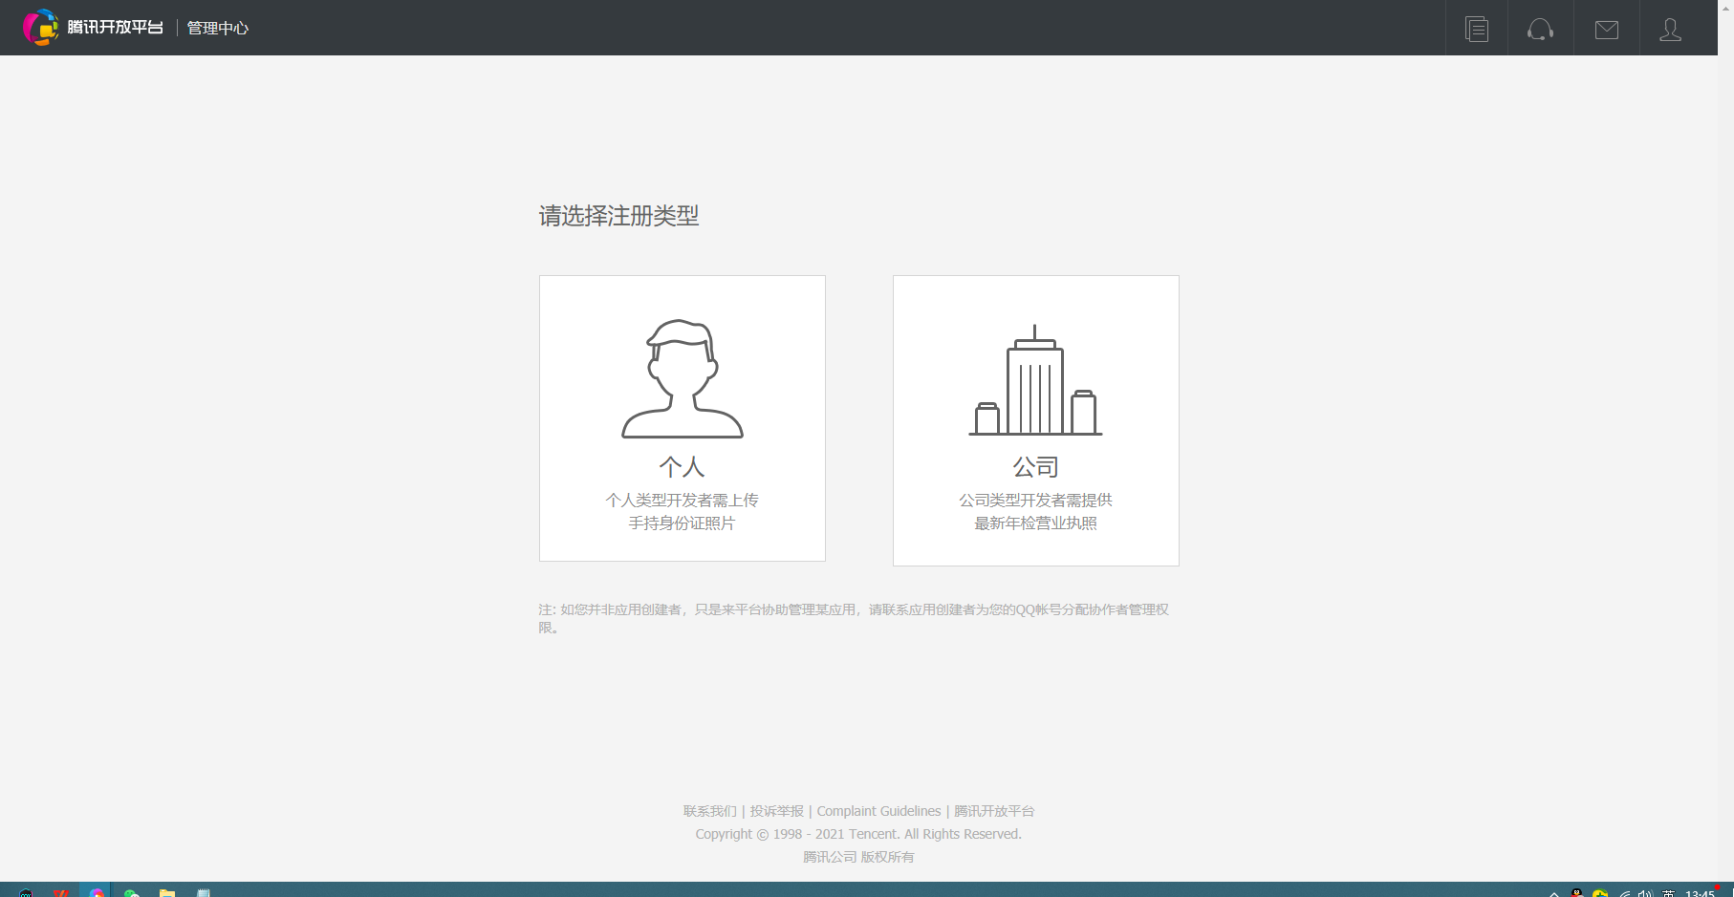
Task: Open the 联系我们 footer link
Action: 709,811
